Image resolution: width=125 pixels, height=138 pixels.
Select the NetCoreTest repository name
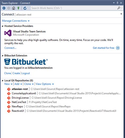(19, 102)
